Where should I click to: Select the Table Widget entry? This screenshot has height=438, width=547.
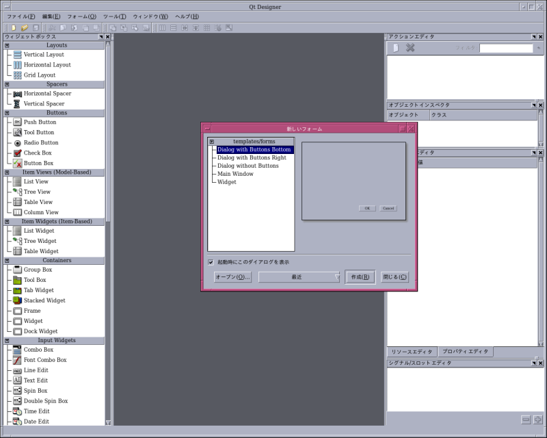36,251
